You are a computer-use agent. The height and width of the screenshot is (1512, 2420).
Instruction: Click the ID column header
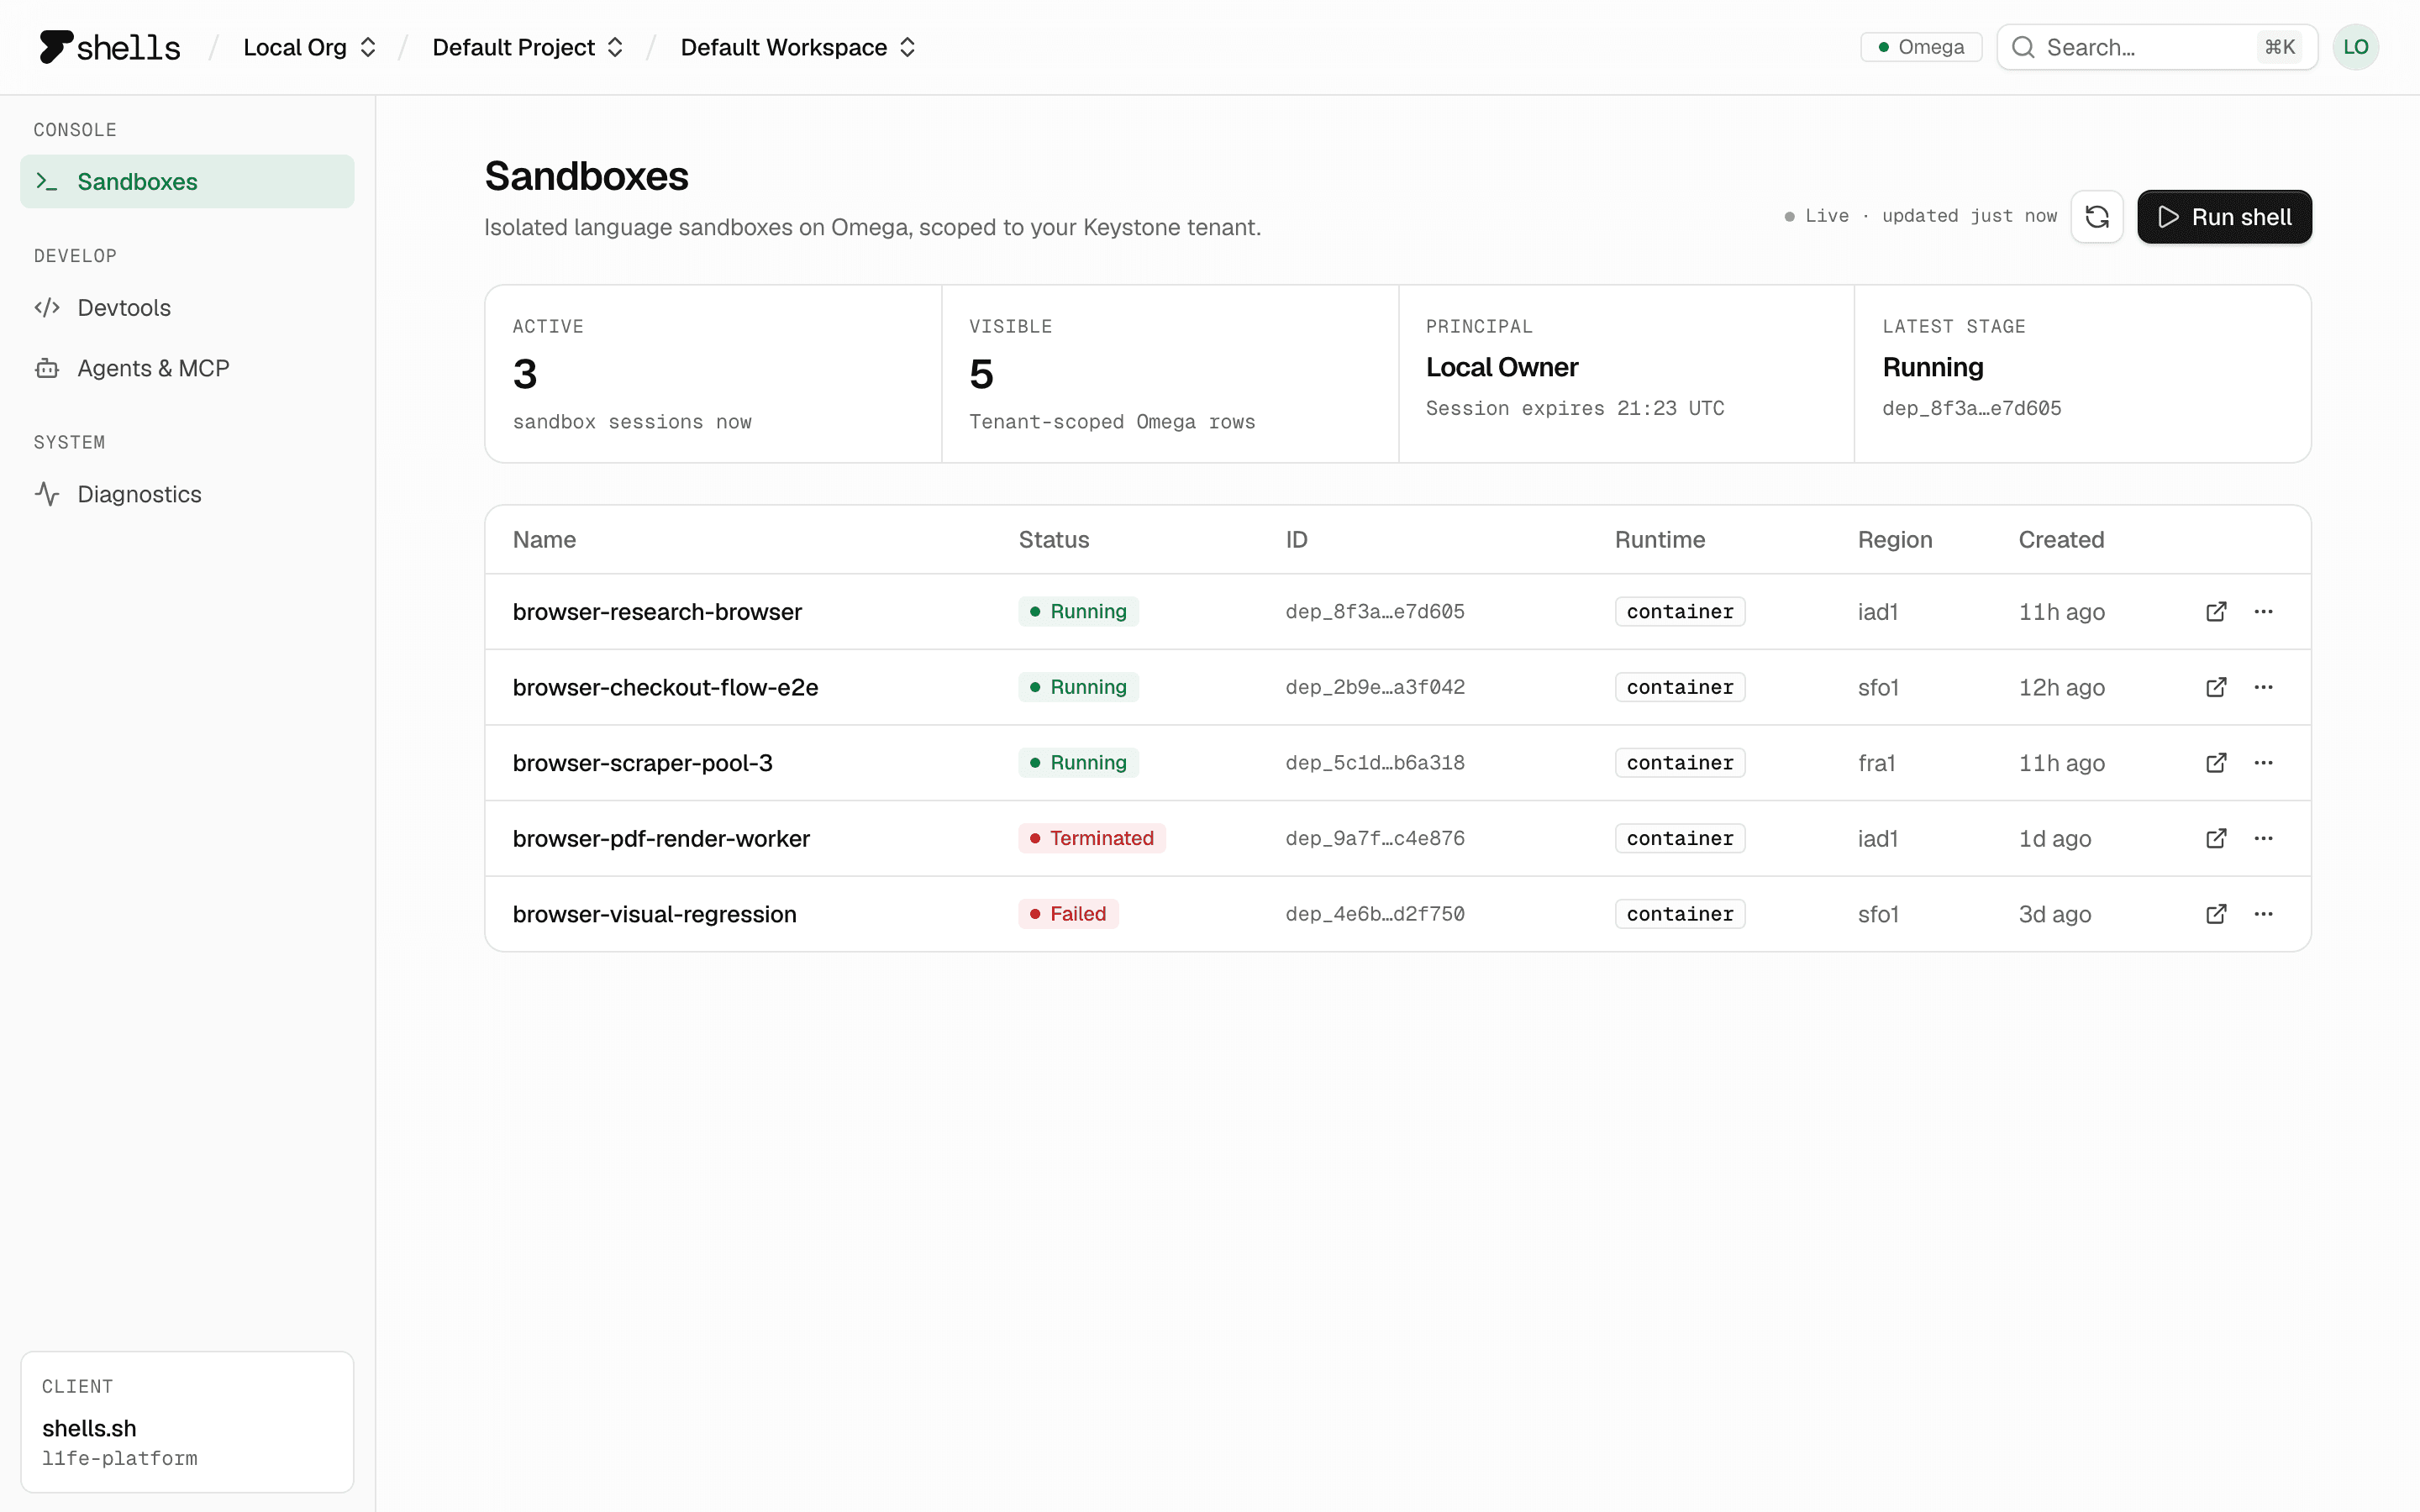click(x=1296, y=539)
